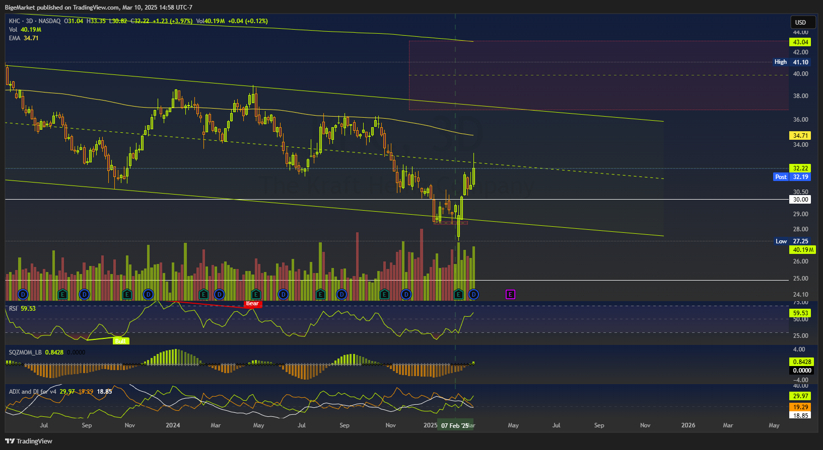
Task: Click the 44.00 tick on the price axis
Action: coord(800,32)
